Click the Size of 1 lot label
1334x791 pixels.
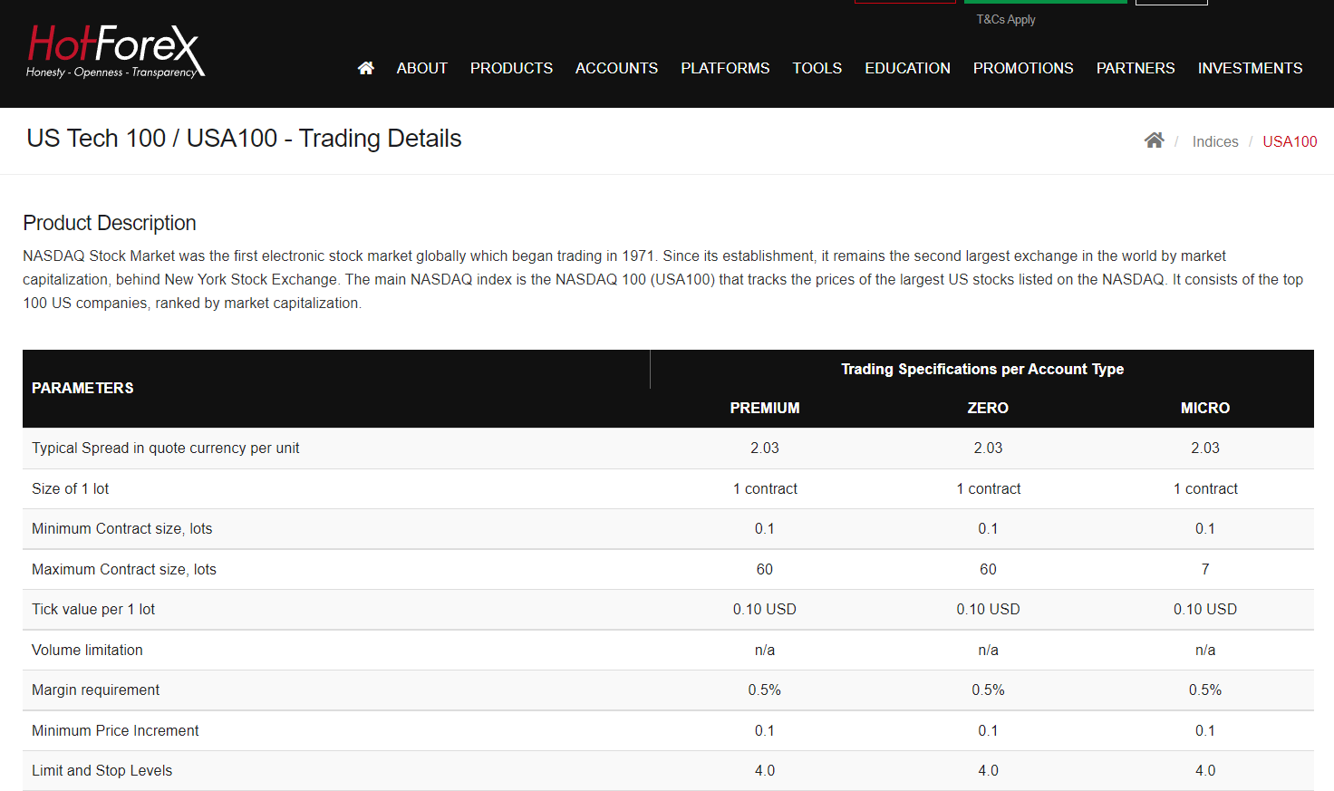pos(70,488)
